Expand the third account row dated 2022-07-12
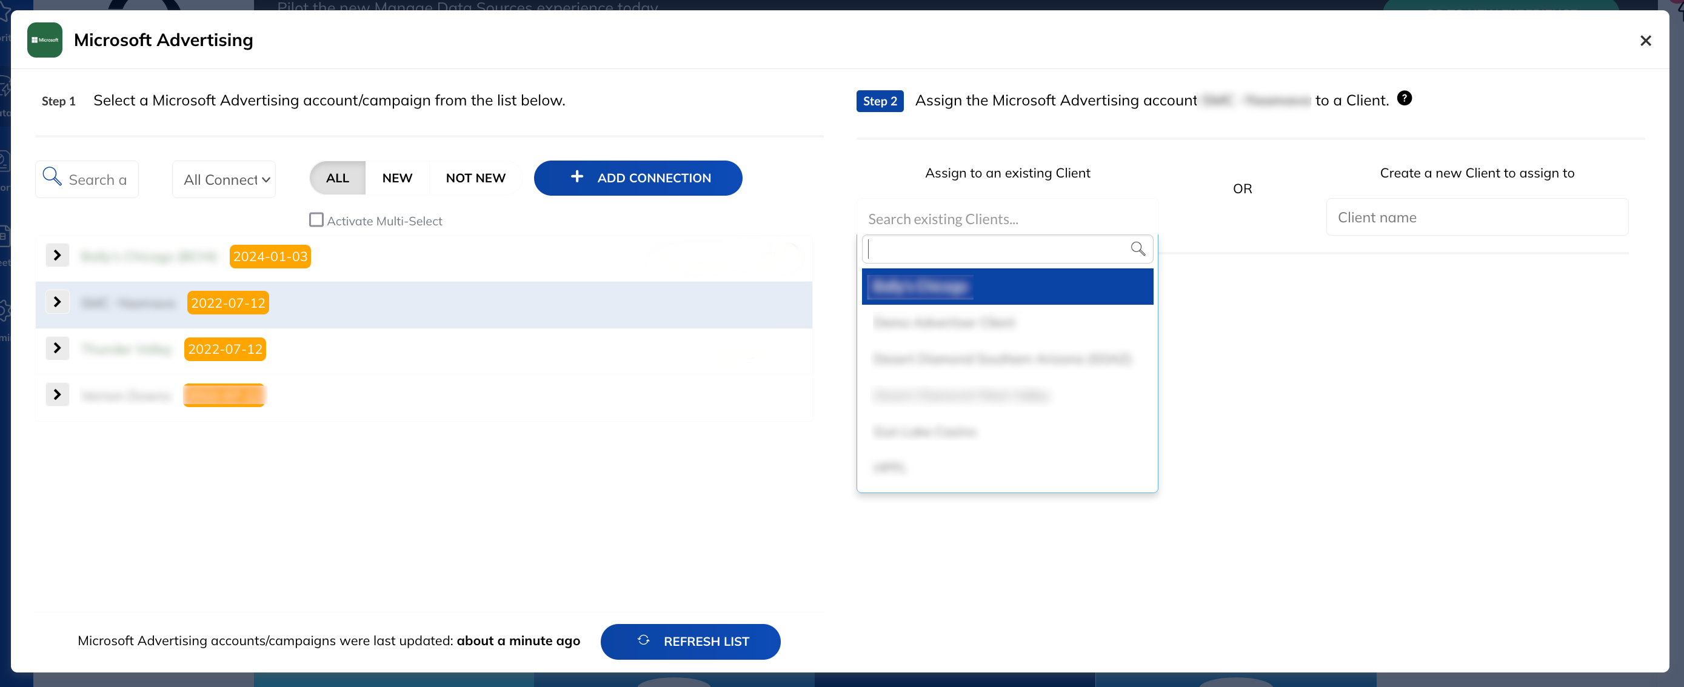 pyautogui.click(x=58, y=348)
